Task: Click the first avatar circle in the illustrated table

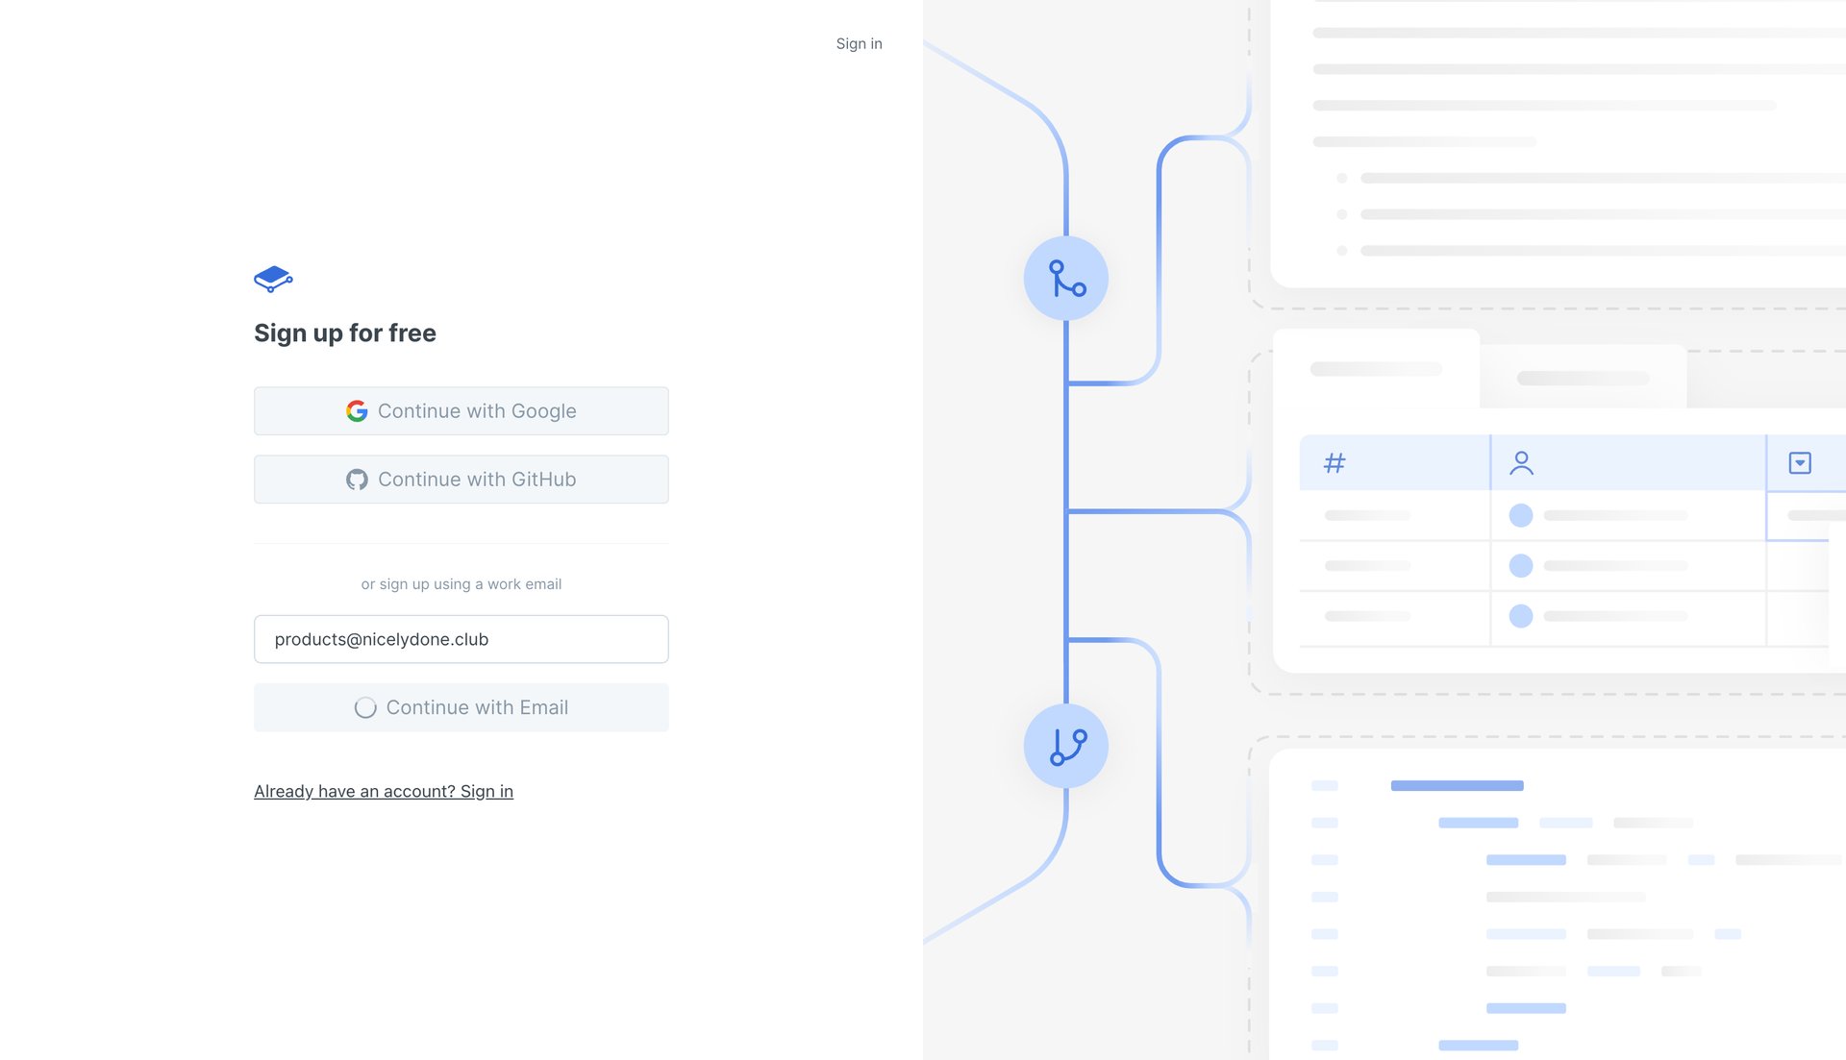Action: (1521, 515)
